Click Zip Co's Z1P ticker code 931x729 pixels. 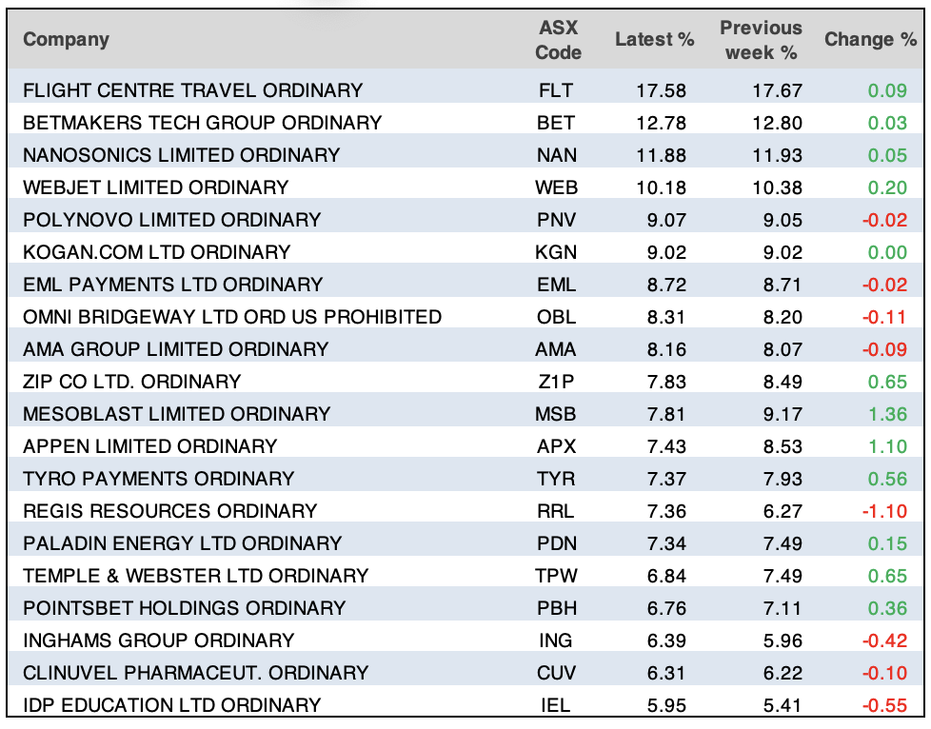(557, 382)
